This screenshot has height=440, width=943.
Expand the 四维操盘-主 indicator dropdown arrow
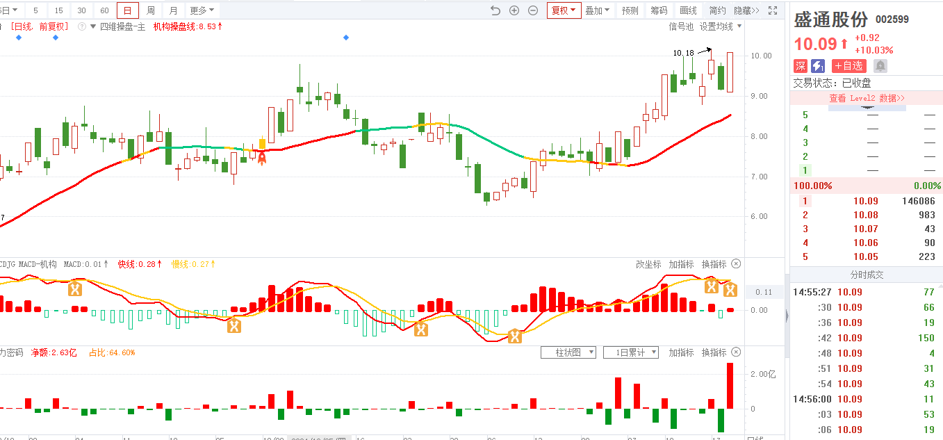(93, 26)
